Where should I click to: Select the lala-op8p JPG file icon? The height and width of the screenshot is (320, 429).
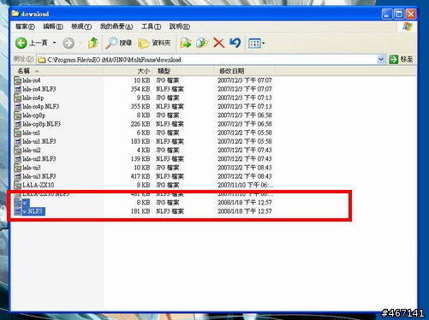18,116
